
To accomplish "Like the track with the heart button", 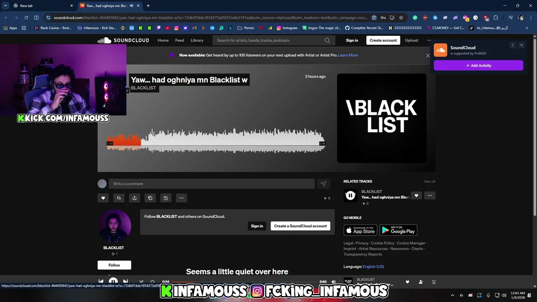I will click(103, 198).
